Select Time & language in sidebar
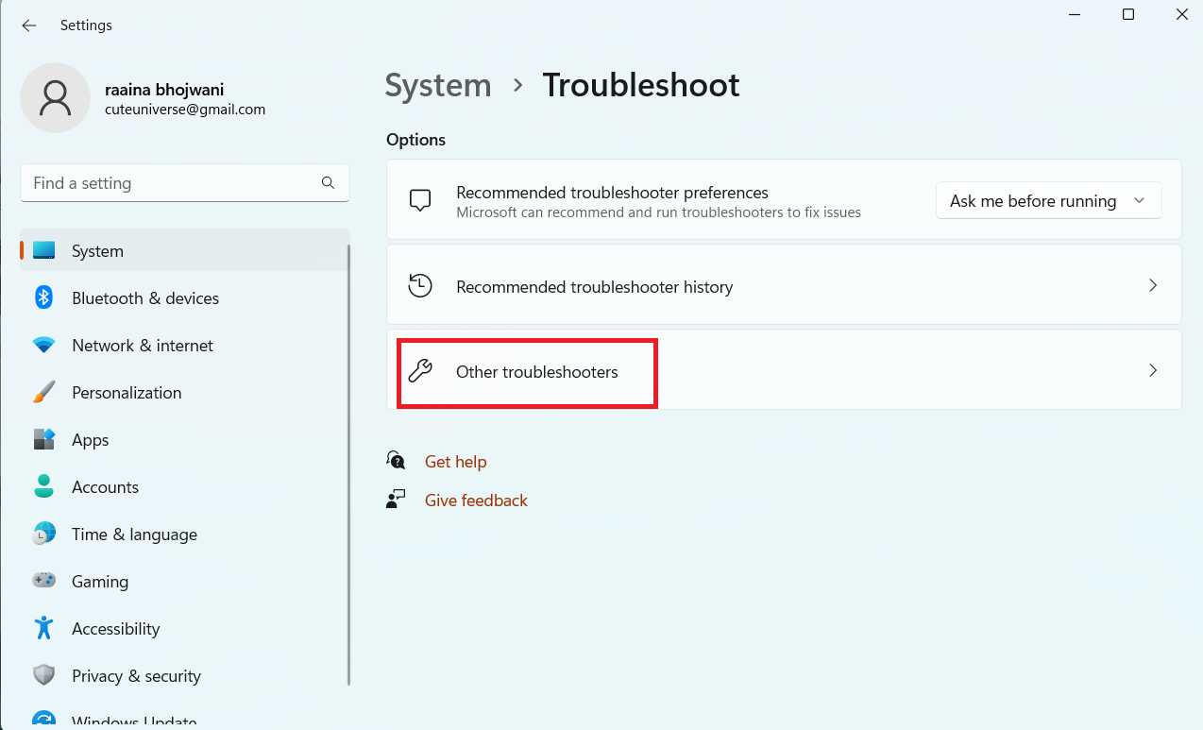This screenshot has height=730, width=1203. [134, 535]
